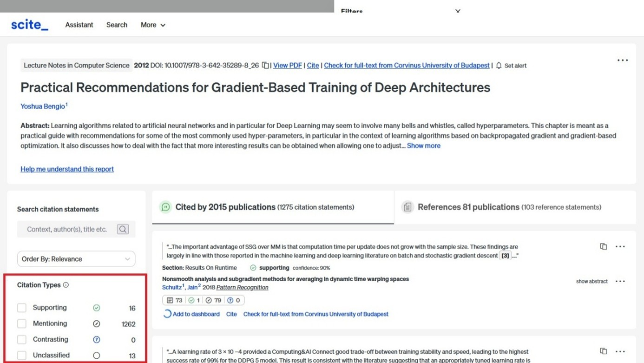The width and height of the screenshot is (644, 363).
Task: Expand the More menu in navbar
Action: (x=153, y=25)
